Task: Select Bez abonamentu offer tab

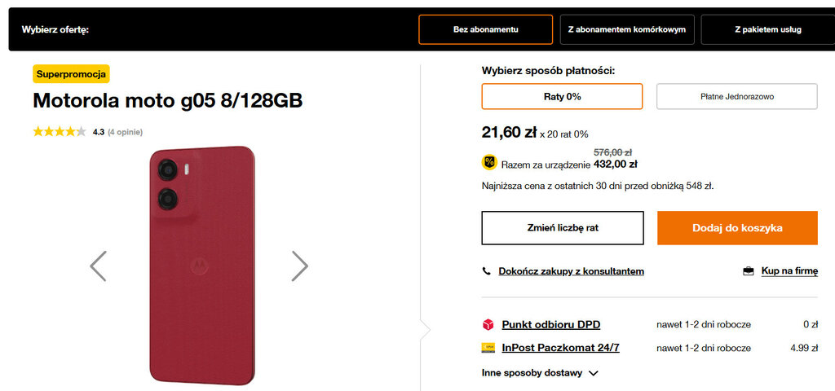Action: pyautogui.click(x=485, y=29)
